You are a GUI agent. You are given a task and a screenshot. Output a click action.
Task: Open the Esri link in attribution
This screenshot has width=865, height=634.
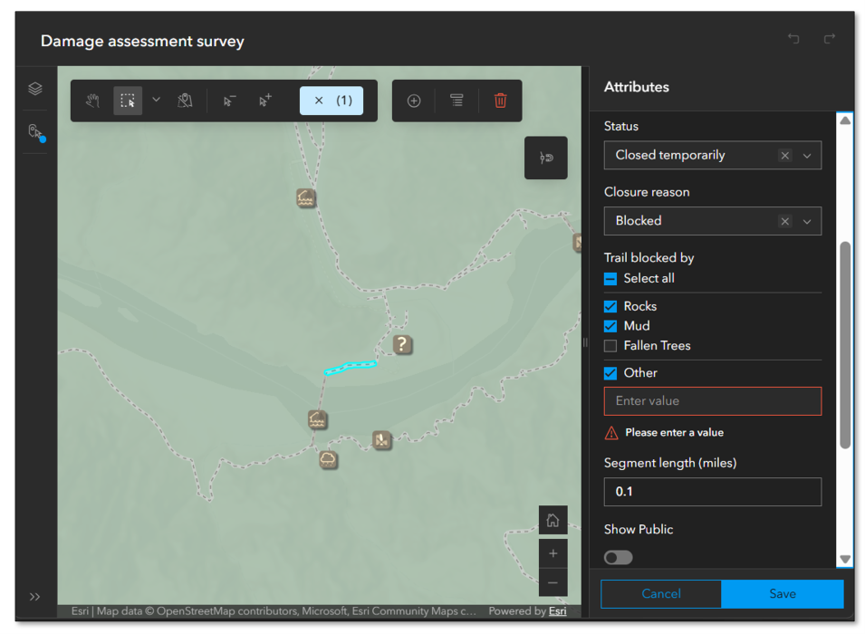(557, 610)
